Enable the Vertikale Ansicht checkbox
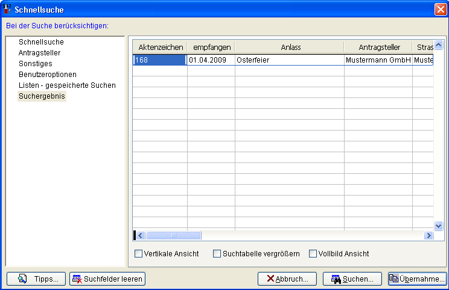The image size is (449, 290). coord(138,254)
